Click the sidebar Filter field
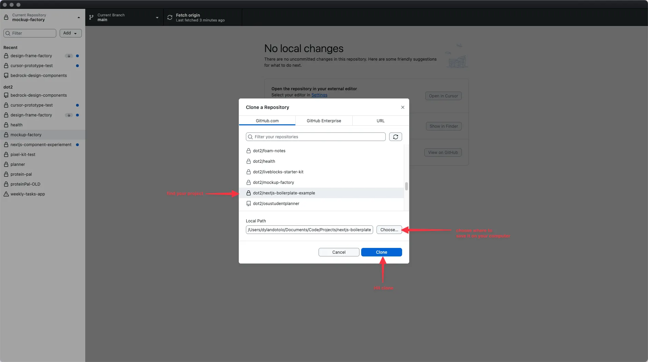The width and height of the screenshot is (648, 362). click(x=30, y=33)
